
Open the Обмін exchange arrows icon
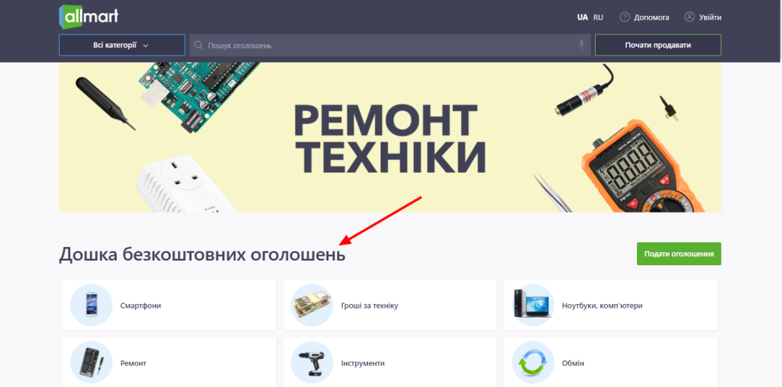(x=532, y=363)
